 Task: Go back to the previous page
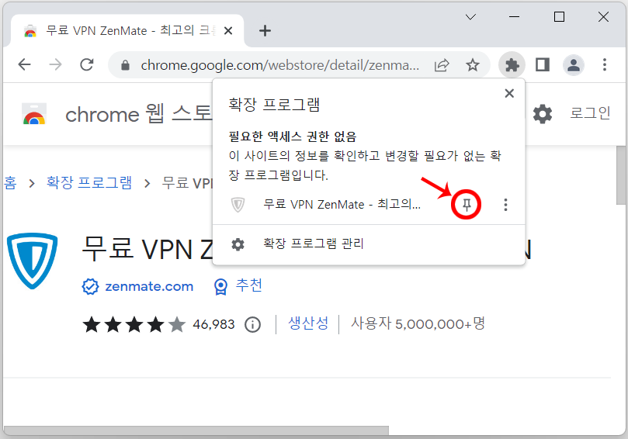(x=25, y=64)
